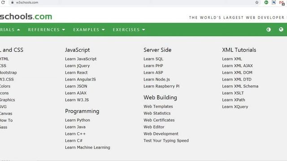Open the Learn XQuery tutorial
287x161 pixels.
[x=235, y=106]
